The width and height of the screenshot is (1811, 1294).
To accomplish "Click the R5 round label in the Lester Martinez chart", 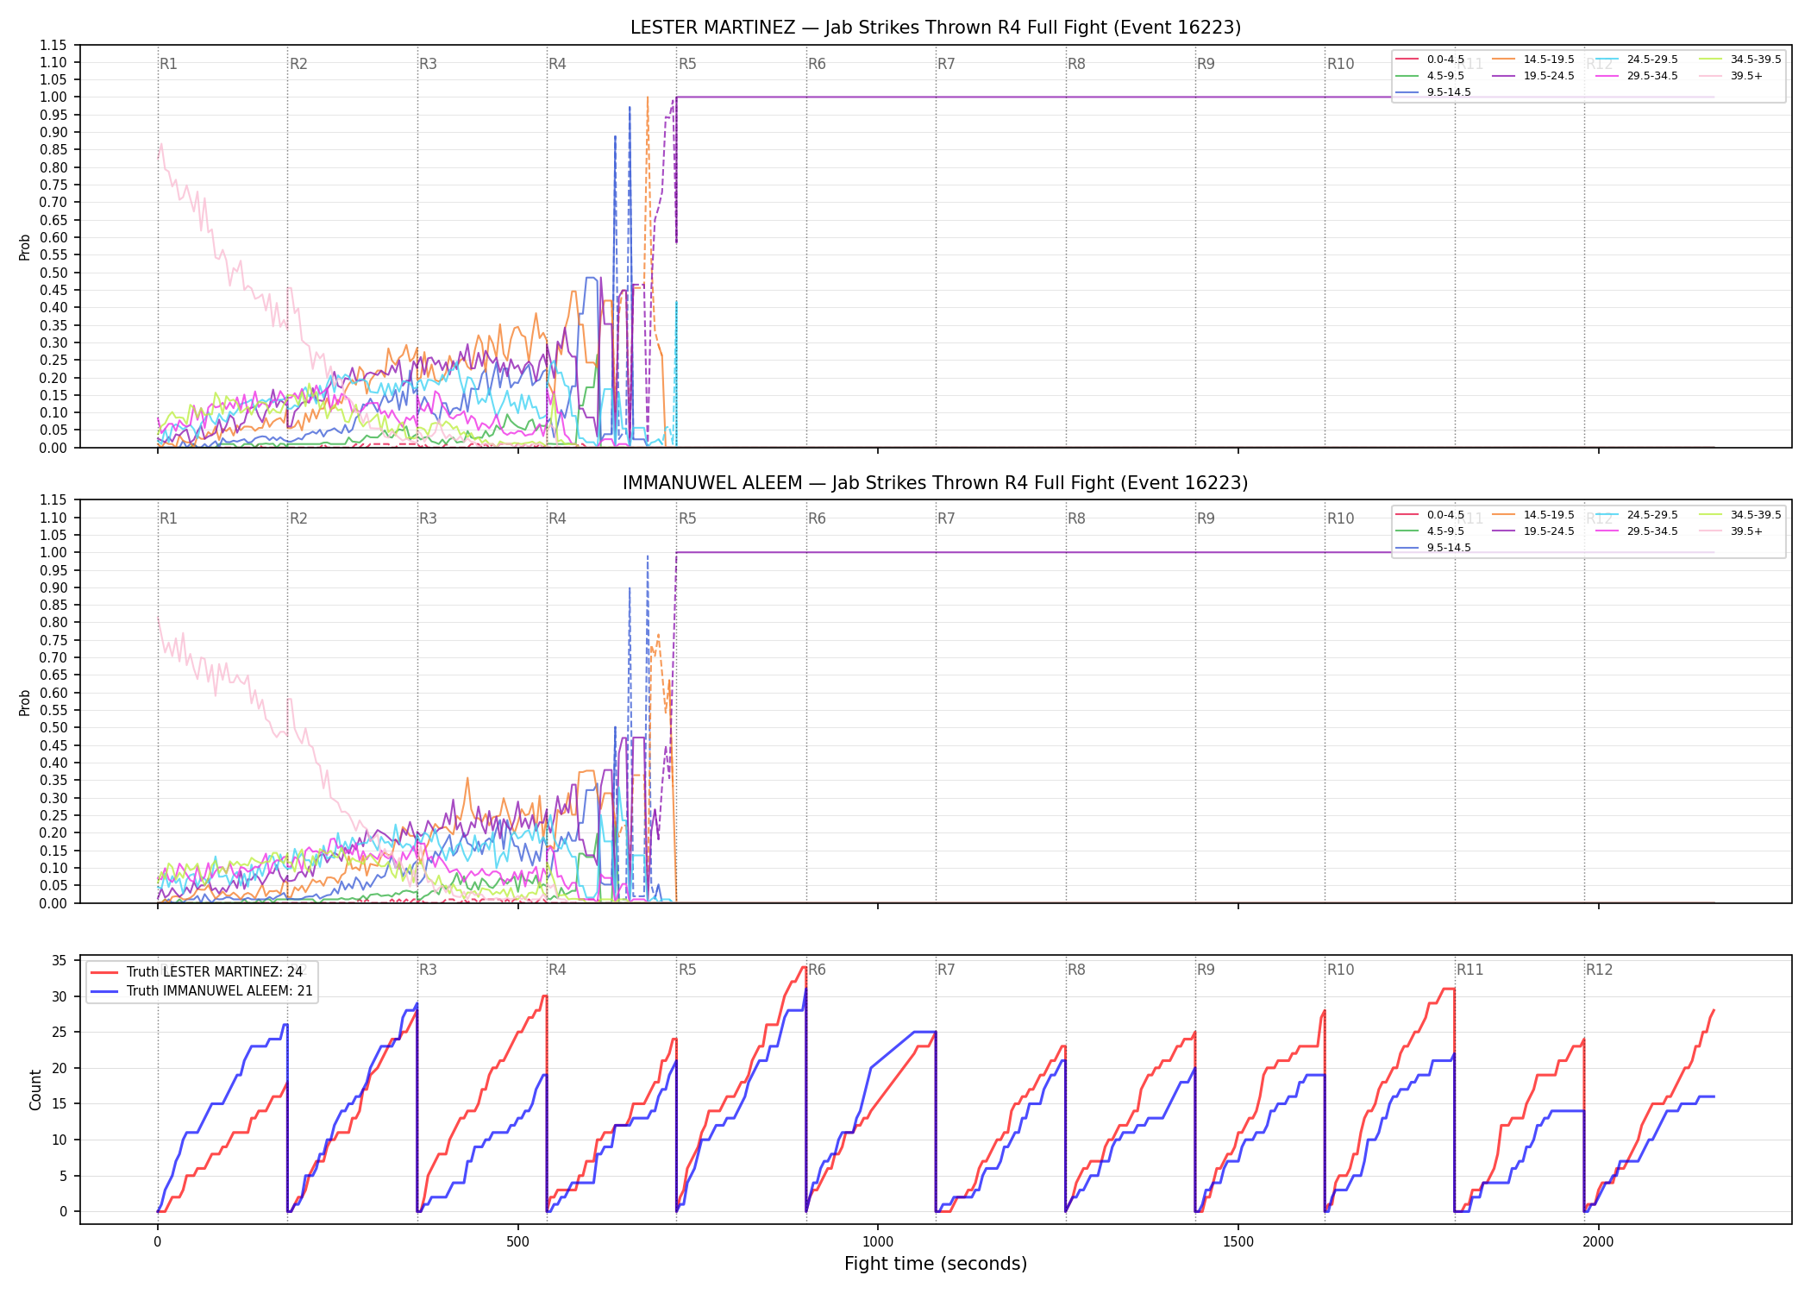I will pyautogui.click(x=687, y=64).
